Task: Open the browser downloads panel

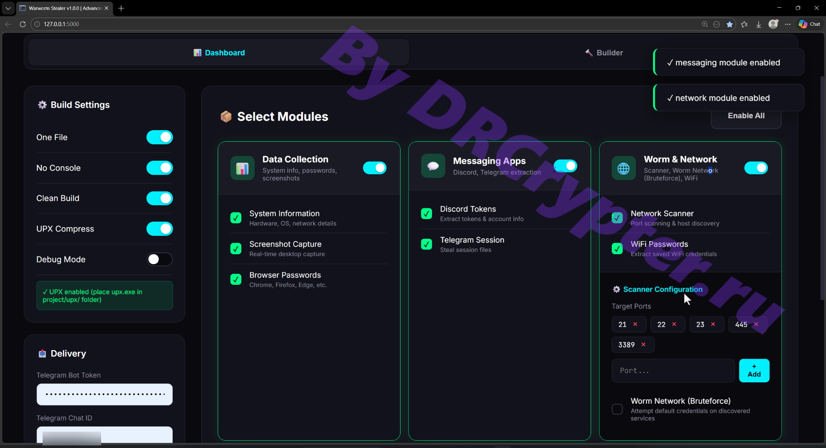Action: click(x=758, y=24)
